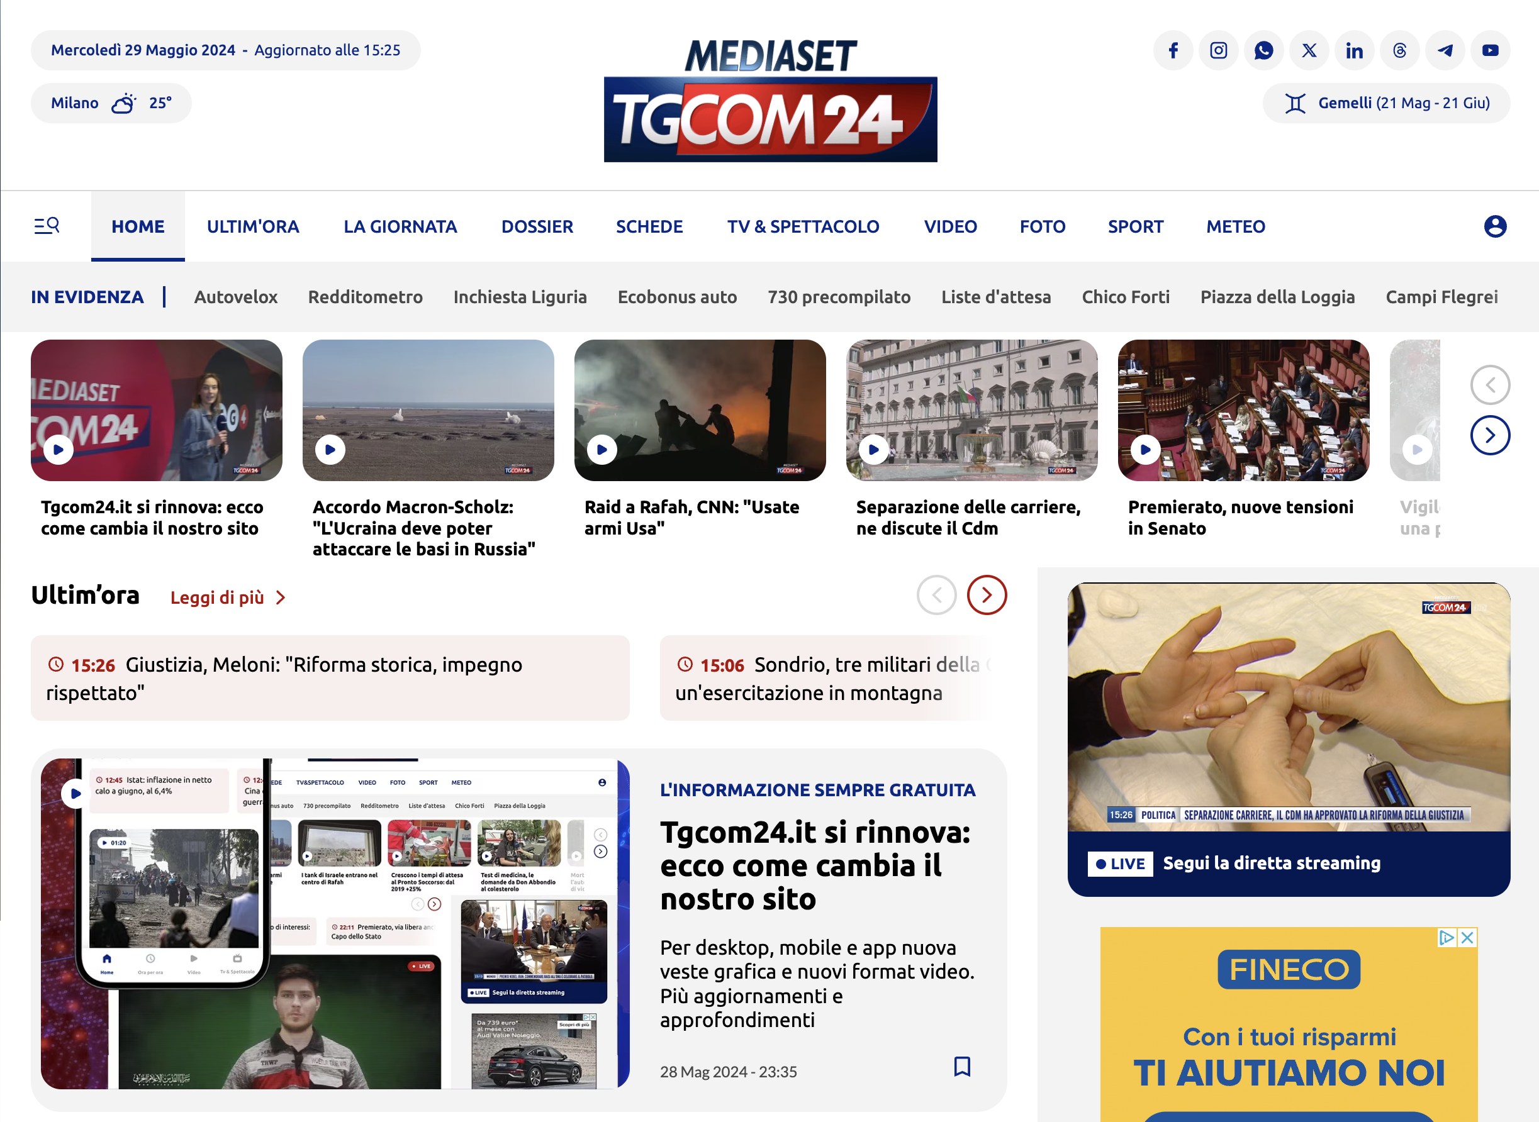Click the LinkedIn icon
This screenshot has width=1539, height=1122.
pyautogui.click(x=1354, y=50)
